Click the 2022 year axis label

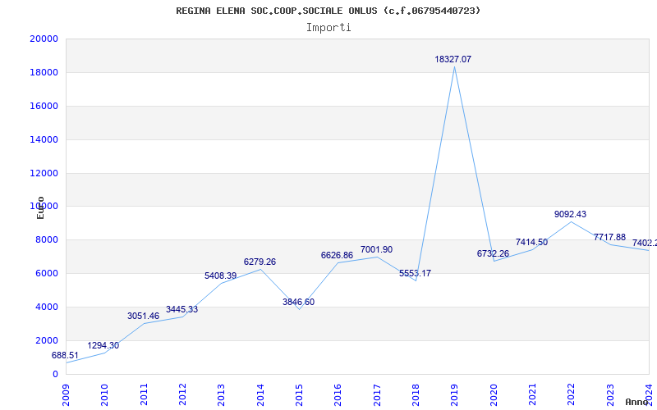click(572, 395)
